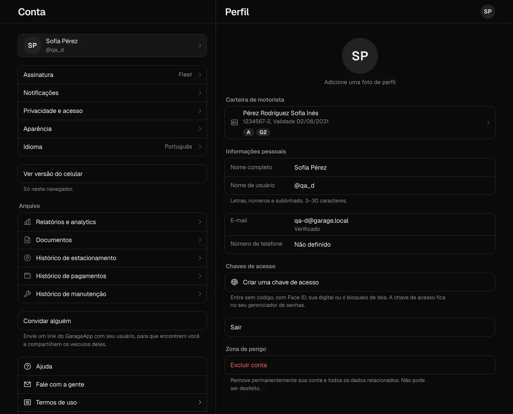Open Fale com a gente entry
Screen dimensions: 513x414
[112, 384]
